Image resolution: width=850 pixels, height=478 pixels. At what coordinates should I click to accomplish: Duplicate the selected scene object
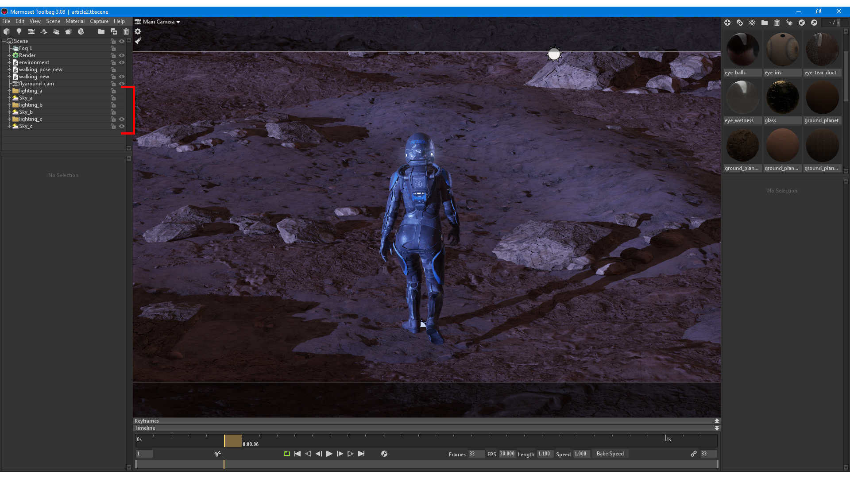114,31
